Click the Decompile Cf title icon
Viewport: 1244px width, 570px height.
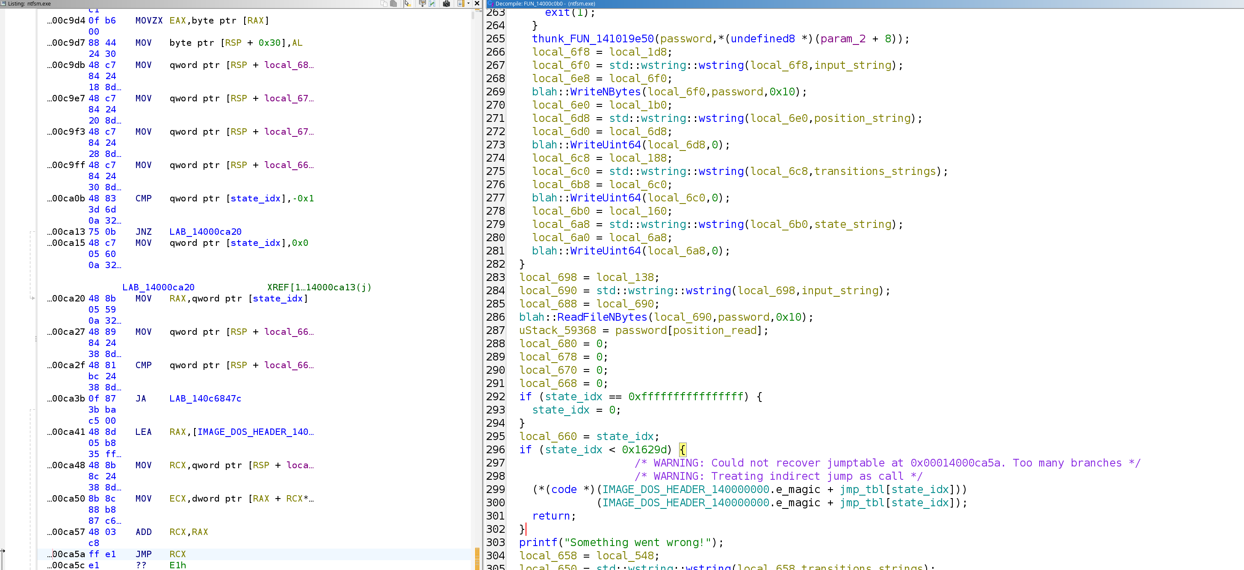pos(491,3)
